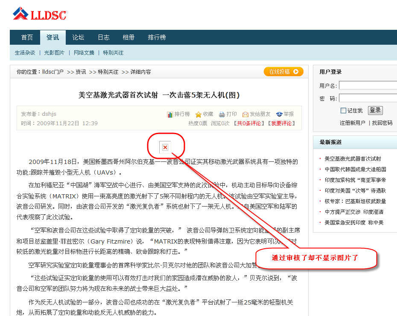Enable the 记住我 remember-me checkbox
The width and height of the screenshot is (397, 316).
click(x=343, y=110)
